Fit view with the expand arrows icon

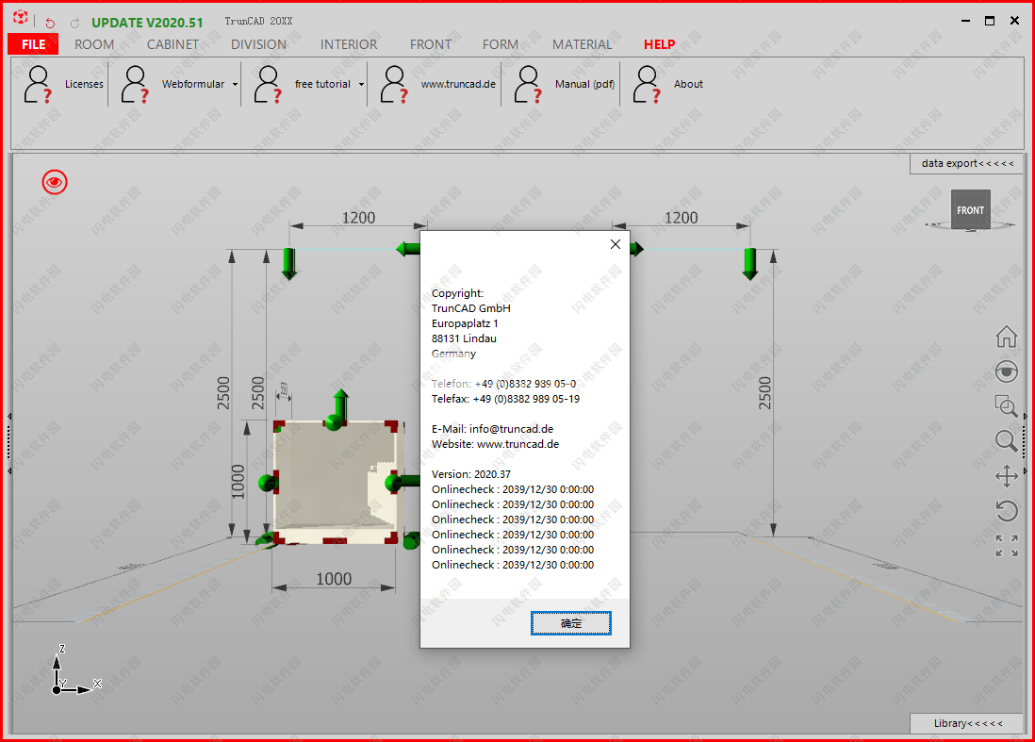1007,546
